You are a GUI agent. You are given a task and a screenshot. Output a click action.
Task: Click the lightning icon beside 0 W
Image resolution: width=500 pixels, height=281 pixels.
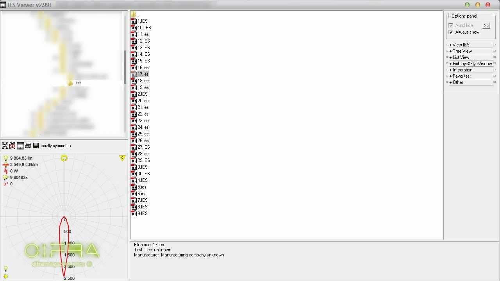pyautogui.click(x=5, y=171)
